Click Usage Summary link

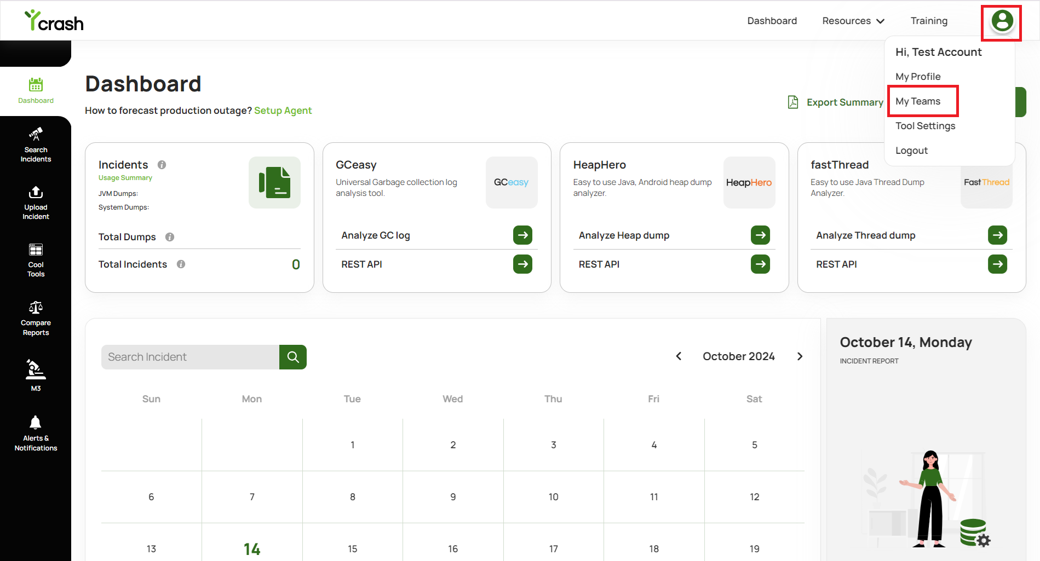[x=125, y=178]
